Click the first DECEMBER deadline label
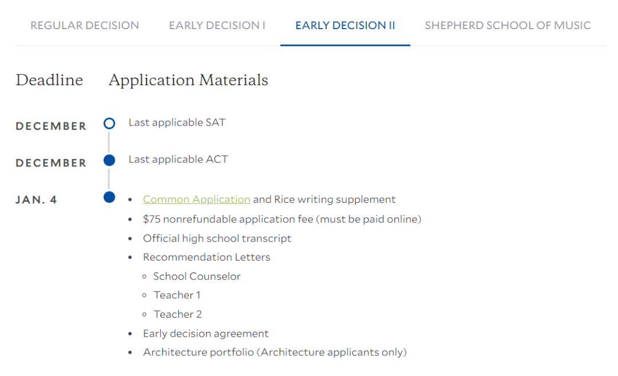Screen dimensions: 618x376 click(51, 126)
